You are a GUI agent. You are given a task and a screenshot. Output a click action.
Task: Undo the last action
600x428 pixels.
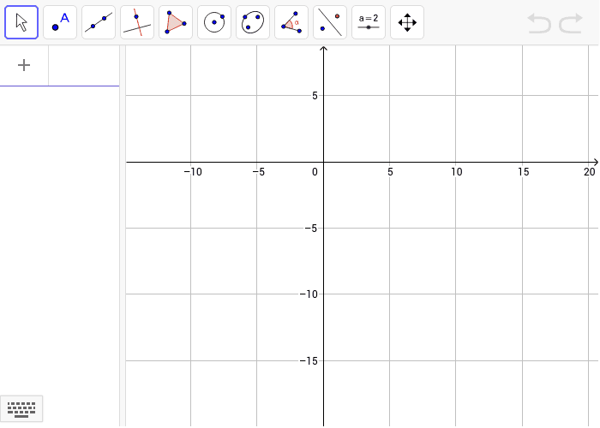539,23
